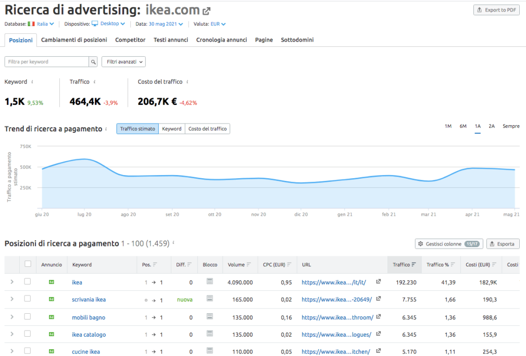Viewport: 526px width, 356px height.
Task: Tick checkbox for ikea catalogo row
Action: point(28,334)
